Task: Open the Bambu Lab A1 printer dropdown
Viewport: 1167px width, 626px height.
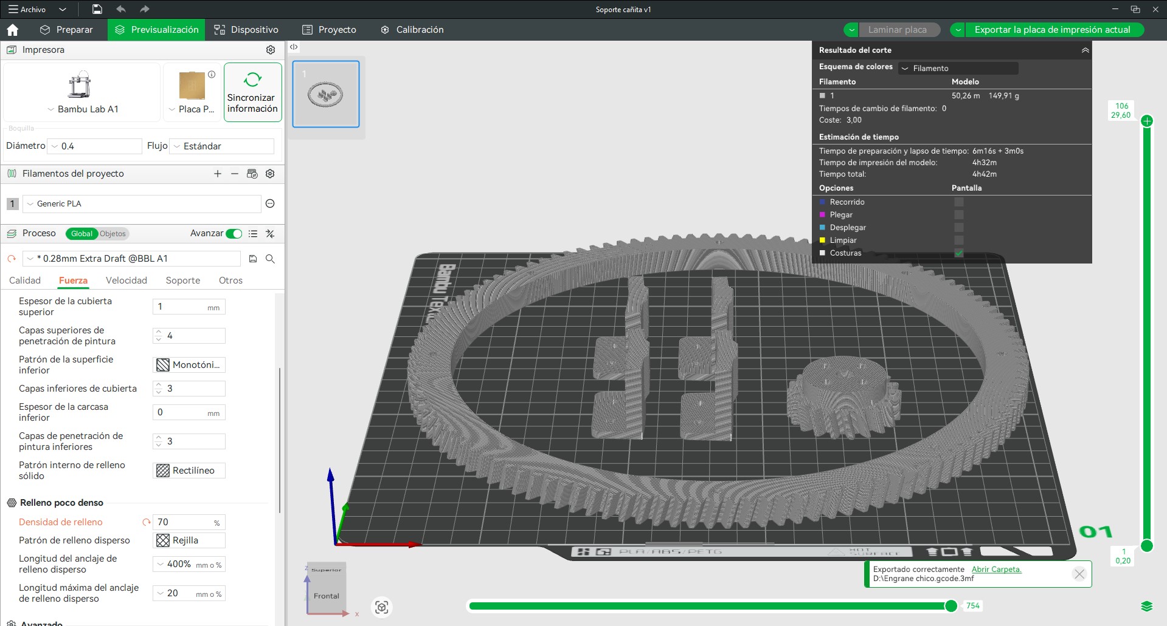Action: click(83, 109)
